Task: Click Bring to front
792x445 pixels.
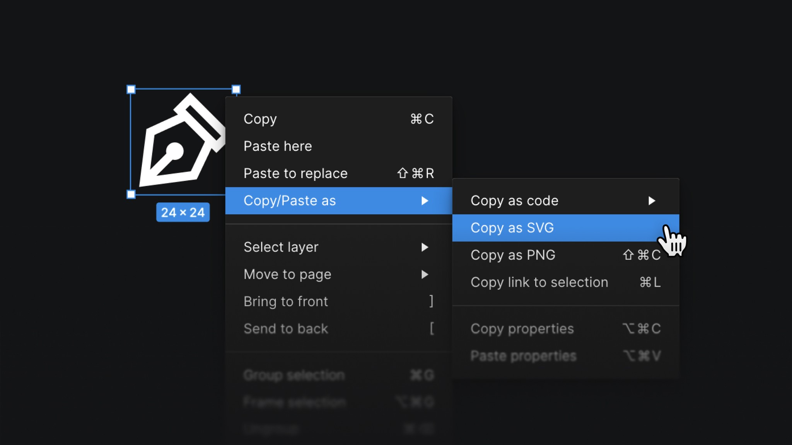Action: pos(286,301)
